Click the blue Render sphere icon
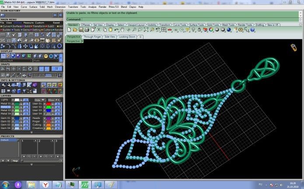Viewport: 304px width, 189px height. [x=229, y=30]
